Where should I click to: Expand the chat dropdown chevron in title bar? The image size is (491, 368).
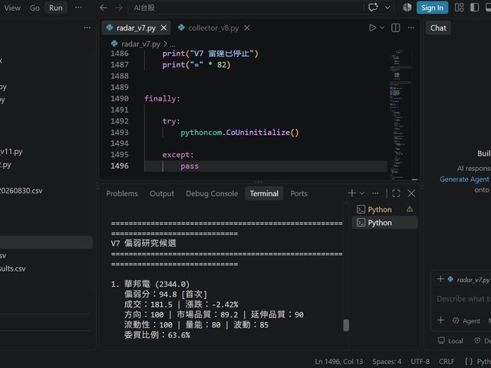point(387,8)
